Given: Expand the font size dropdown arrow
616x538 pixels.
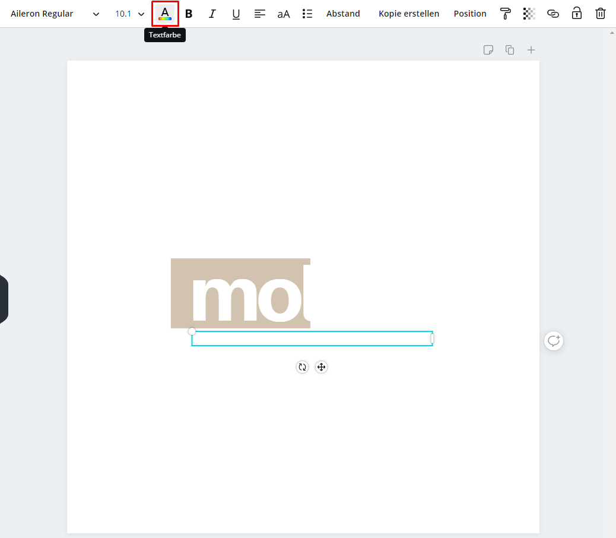Looking at the screenshot, I should (x=141, y=14).
